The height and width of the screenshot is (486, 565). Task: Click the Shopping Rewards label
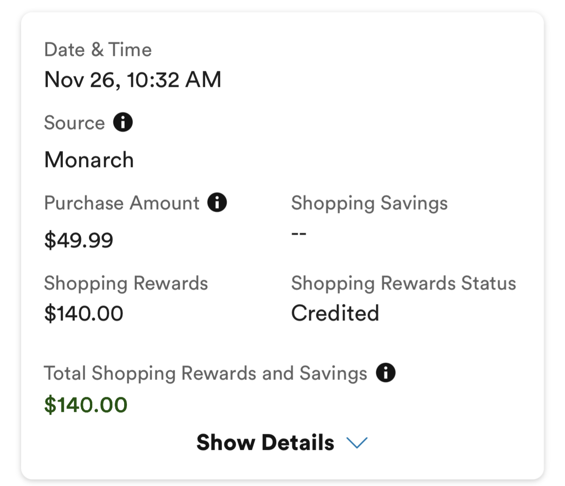126,283
